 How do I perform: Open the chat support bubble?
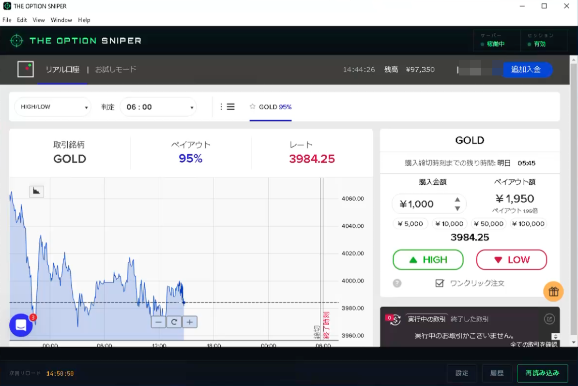click(x=21, y=325)
